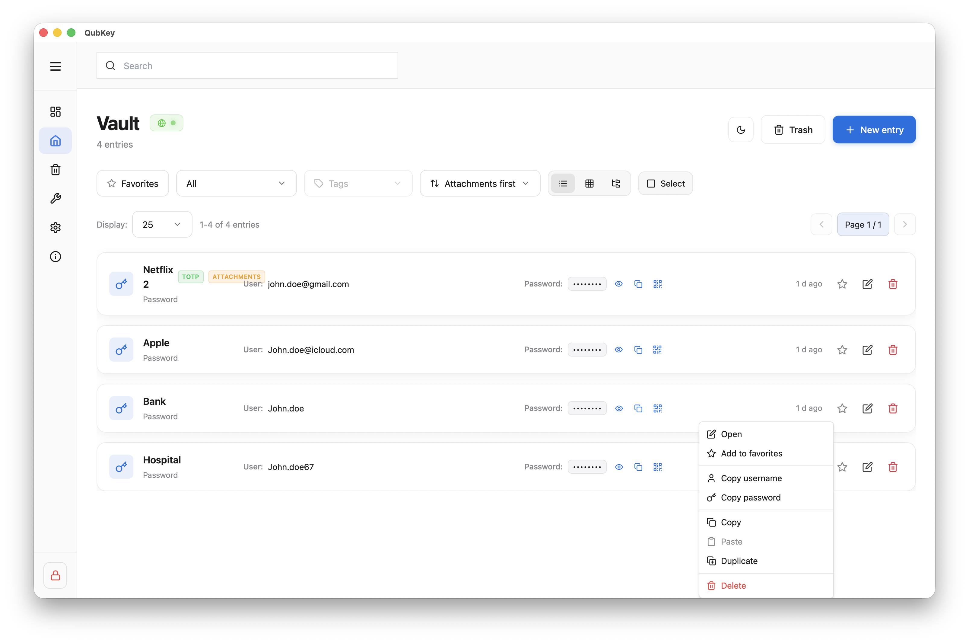This screenshot has width=969, height=643.
Task: Reveal the Apple password
Action: [619, 350]
